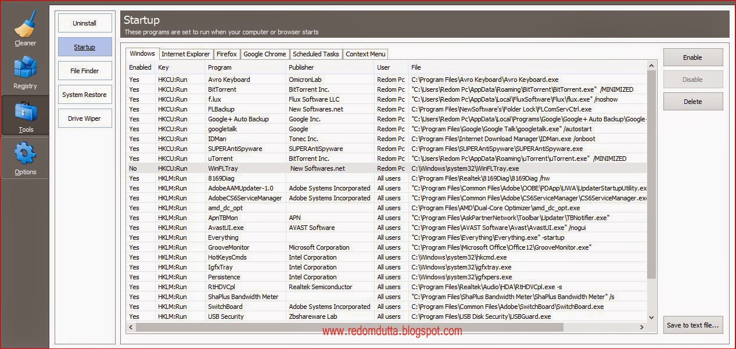
Task: Select the Everything startup entry
Action: (x=387, y=238)
